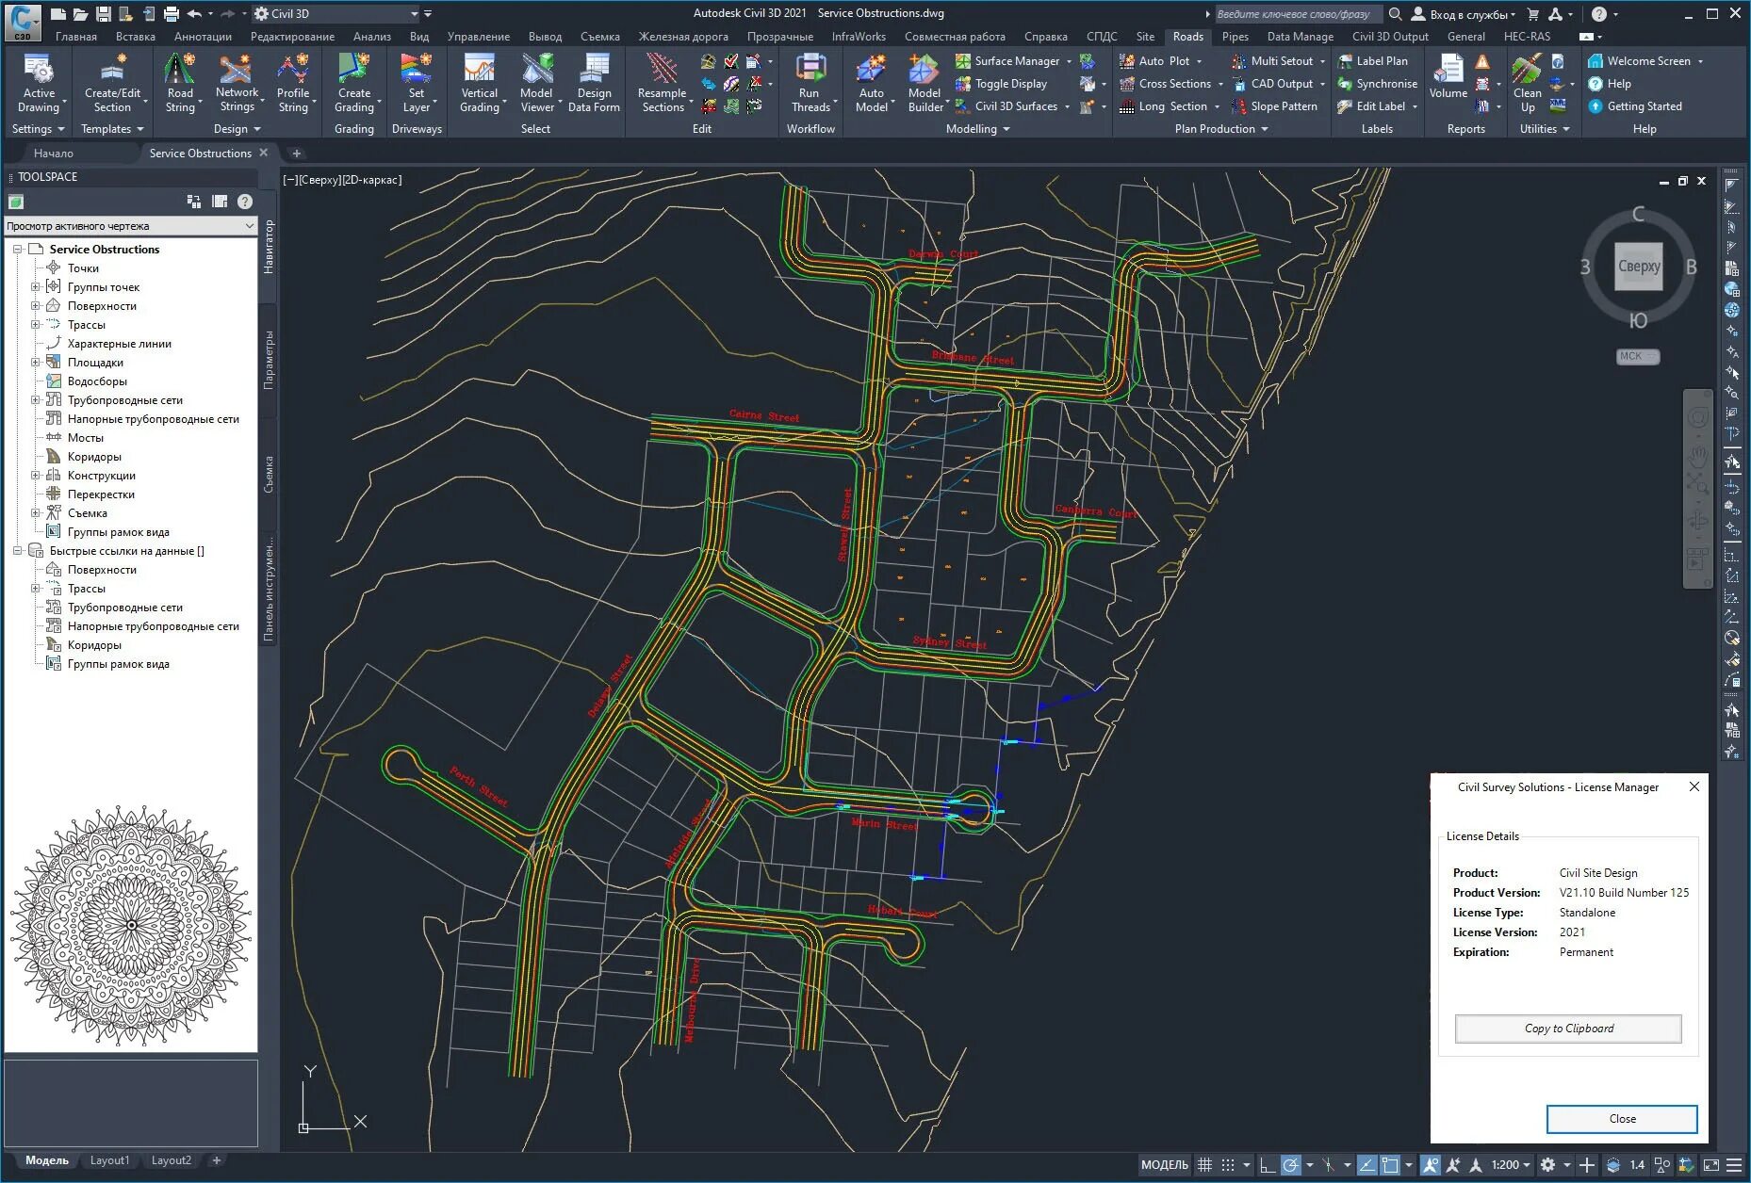Expand the Поверхности tree node
Screen dimensions: 1751x1183
(x=36, y=306)
